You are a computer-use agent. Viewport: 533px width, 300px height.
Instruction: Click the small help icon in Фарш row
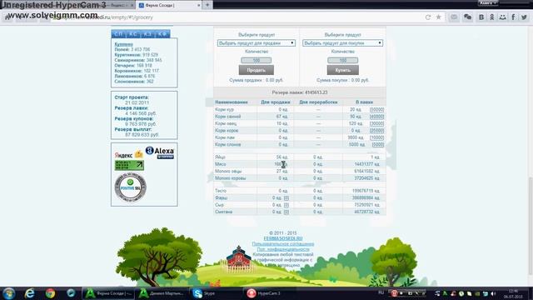point(286,198)
